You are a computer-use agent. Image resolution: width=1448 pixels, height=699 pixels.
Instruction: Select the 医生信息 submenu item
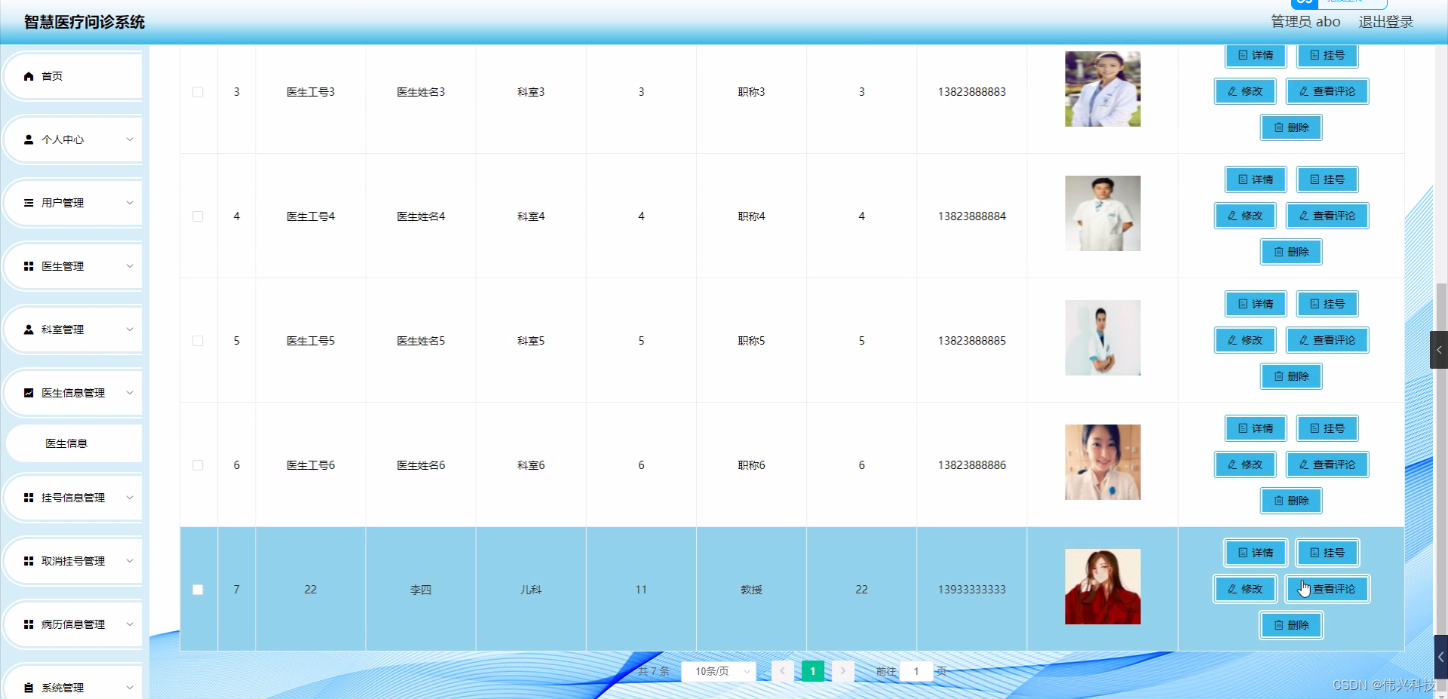[66, 443]
